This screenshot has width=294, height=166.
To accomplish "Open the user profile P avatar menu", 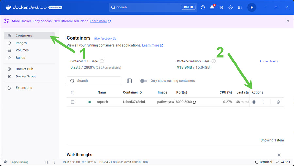I will [252, 7].
